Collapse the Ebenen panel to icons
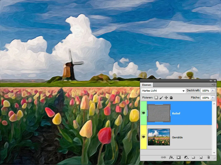The width and height of the screenshot is (221, 165). coord(211,81)
